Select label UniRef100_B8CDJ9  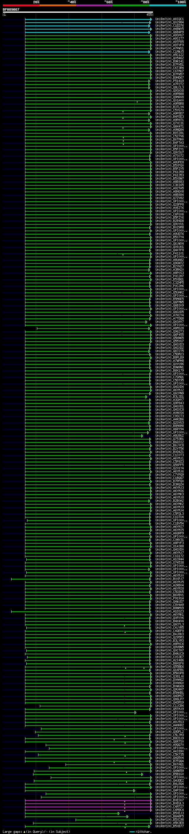pos(169,738)
